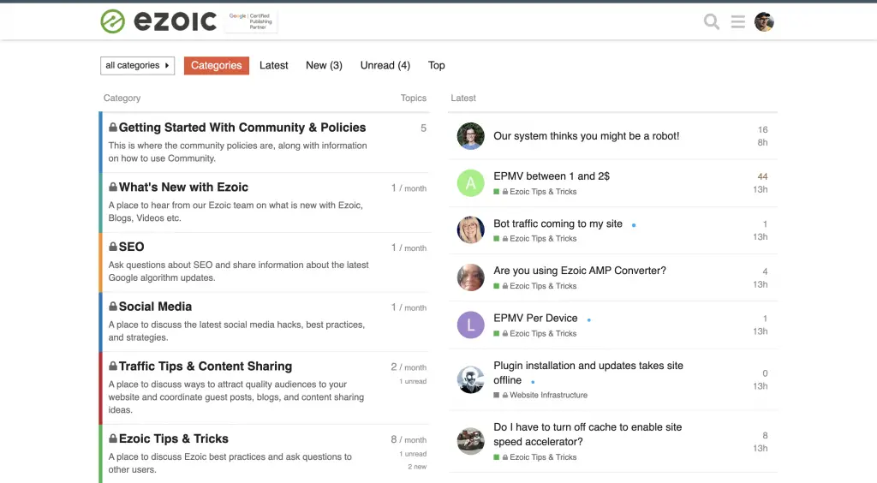This screenshot has height=483, width=877.
Task: Open the Social Media category
Action: (x=155, y=307)
